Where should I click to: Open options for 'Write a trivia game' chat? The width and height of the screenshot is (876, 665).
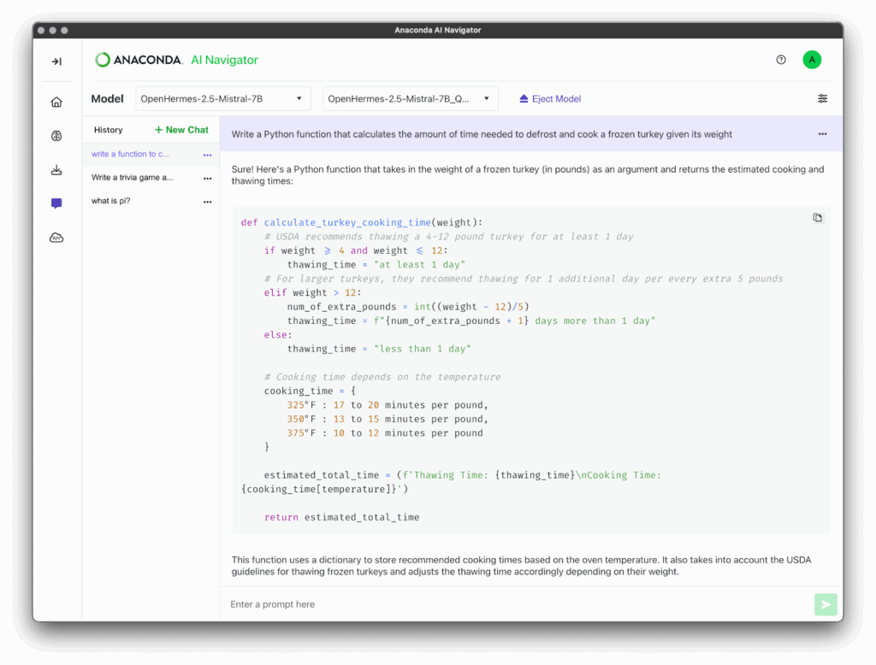tap(207, 179)
